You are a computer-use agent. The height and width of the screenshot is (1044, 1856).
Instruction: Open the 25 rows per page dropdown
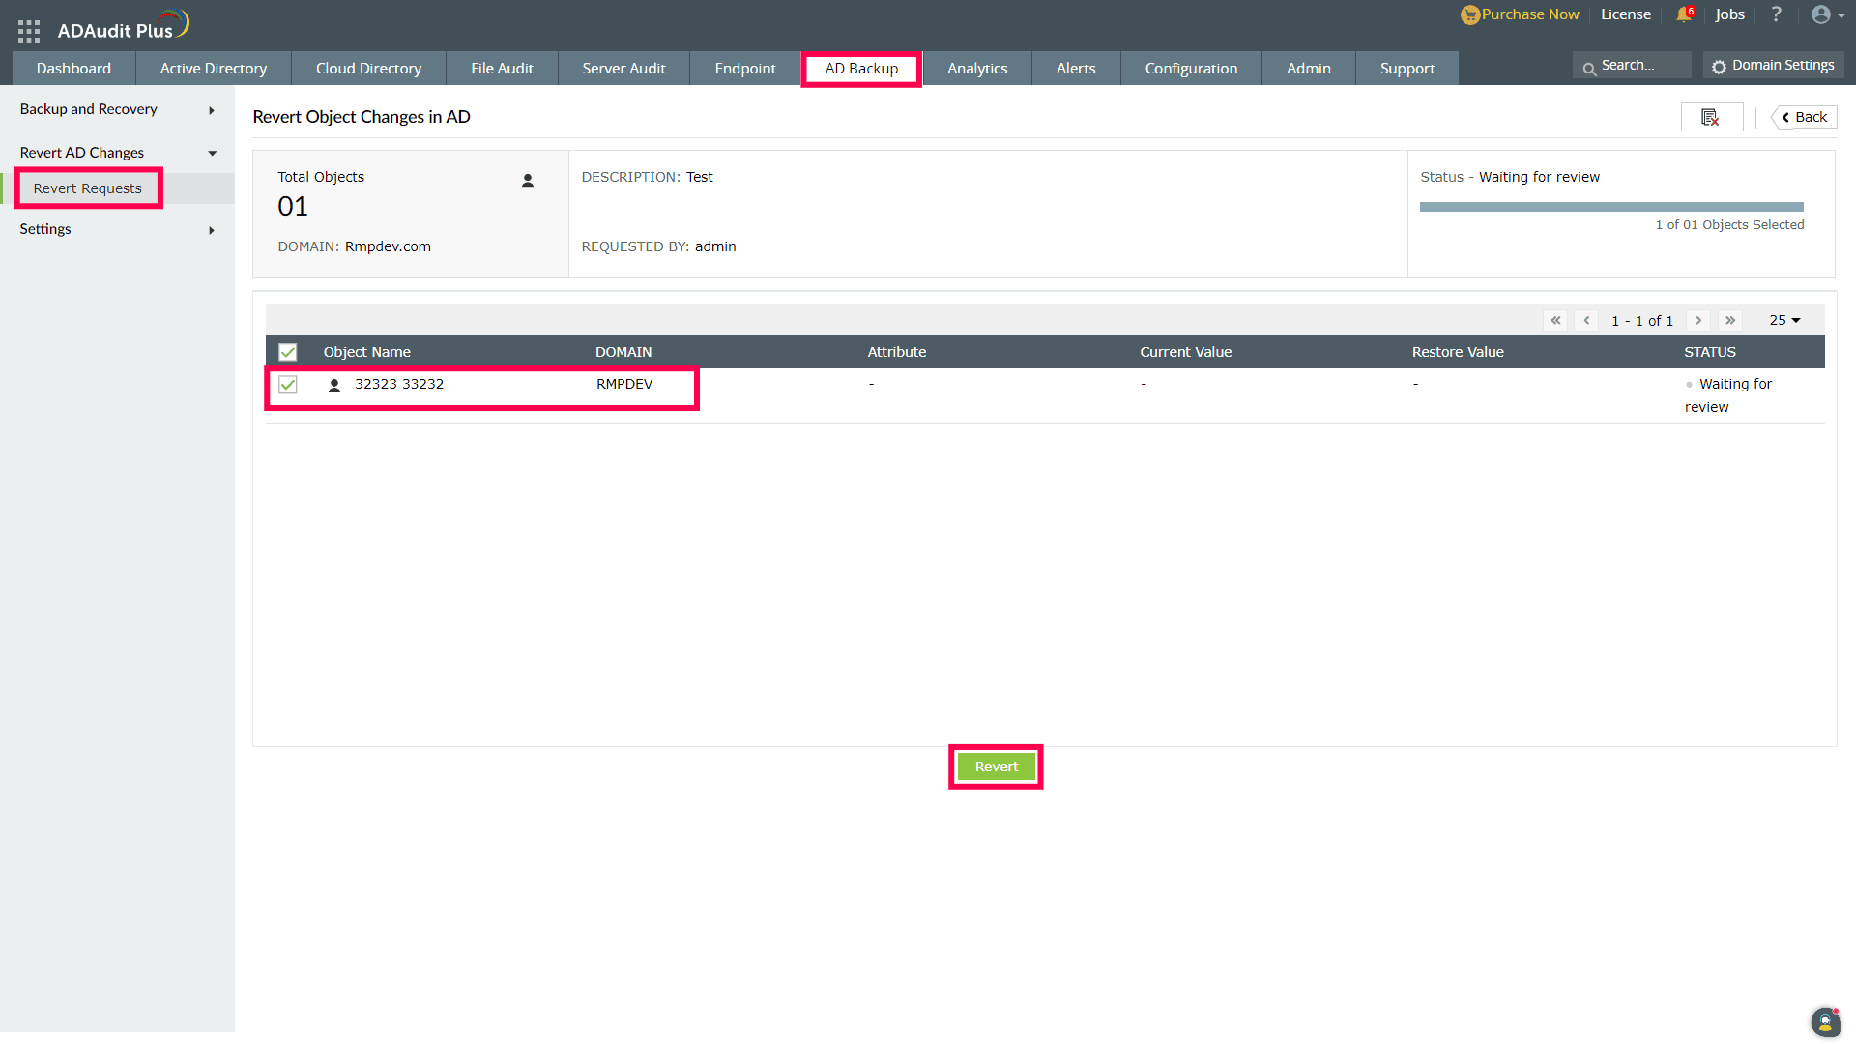(1784, 320)
